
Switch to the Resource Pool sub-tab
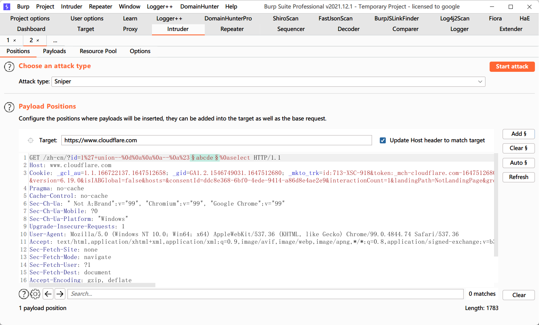pos(98,51)
